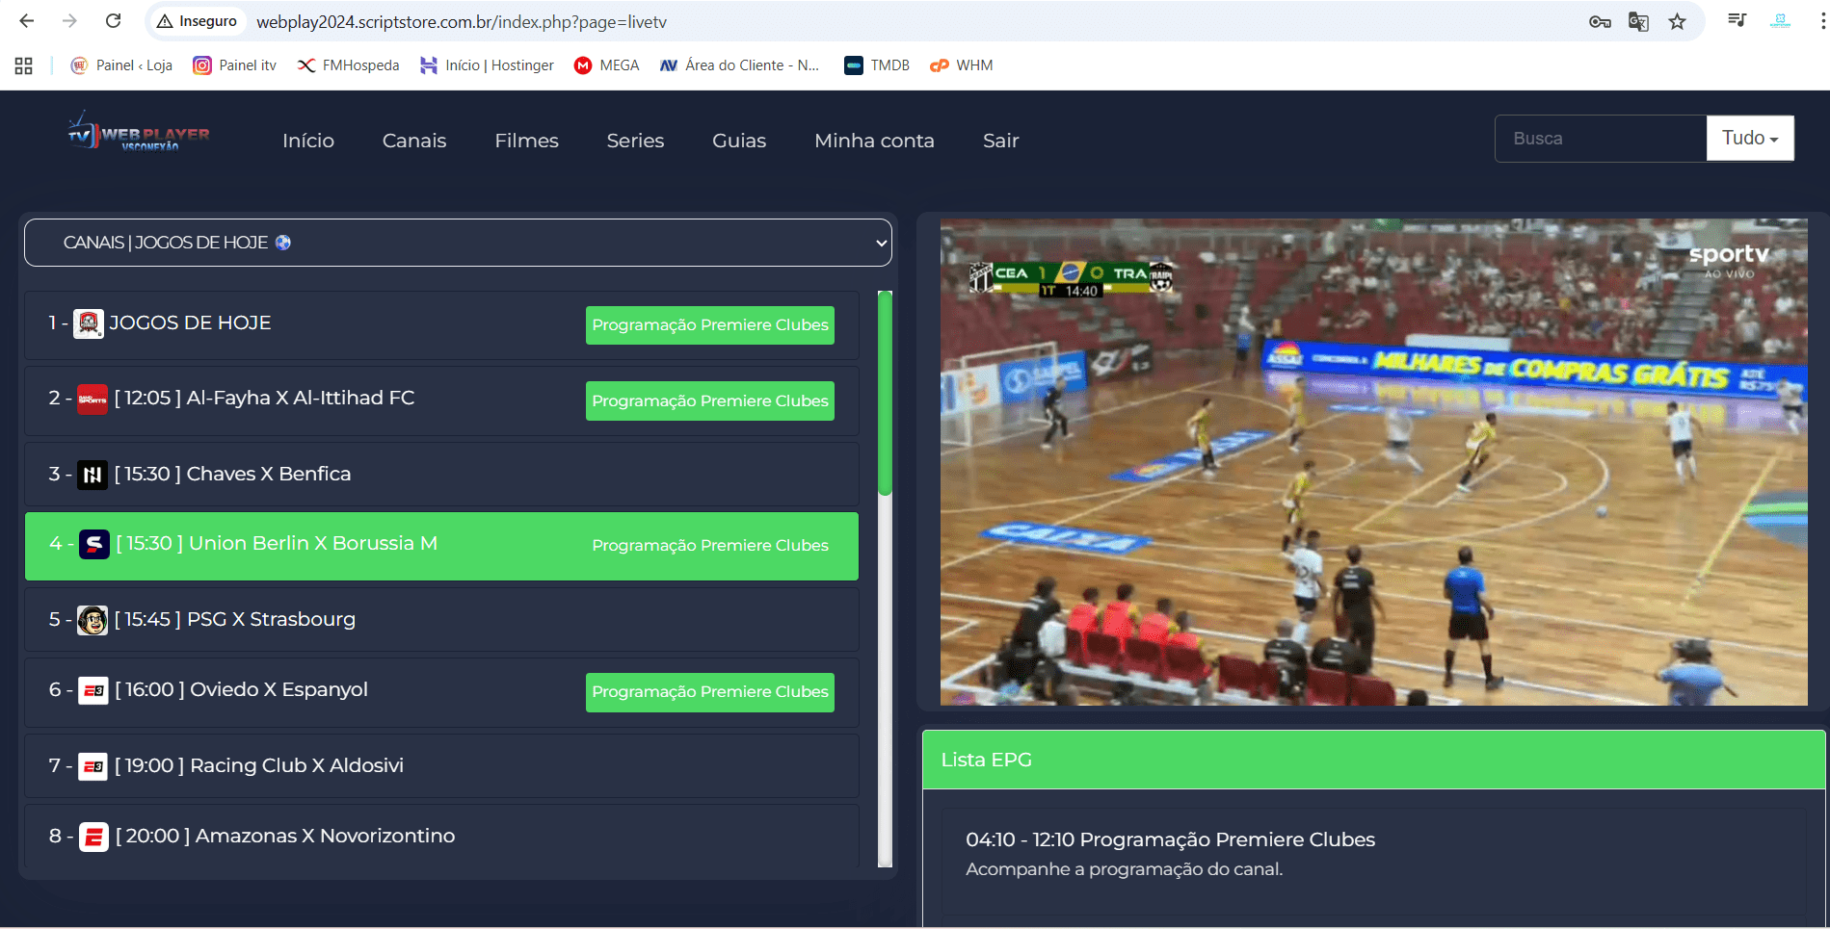Go to the Filmes menu
Screen dimensions: 1830x929
[526, 141]
